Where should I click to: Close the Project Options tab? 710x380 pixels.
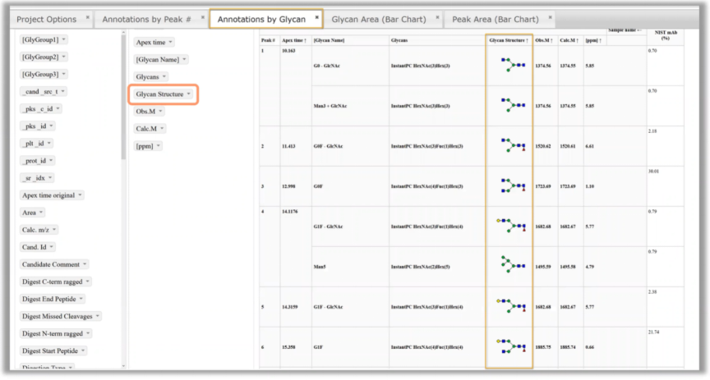pyautogui.click(x=88, y=17)
